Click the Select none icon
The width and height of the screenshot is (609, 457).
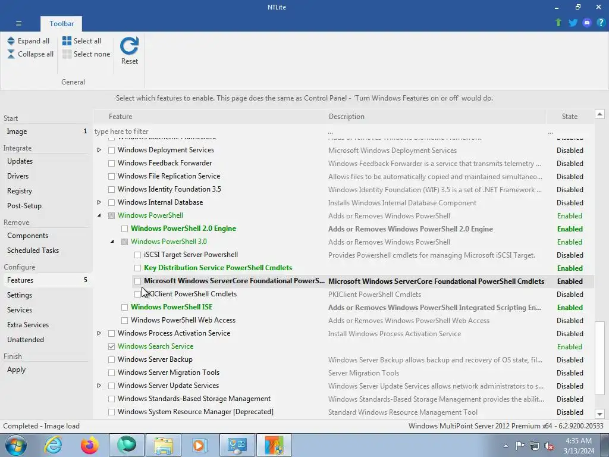pos(67,54)
